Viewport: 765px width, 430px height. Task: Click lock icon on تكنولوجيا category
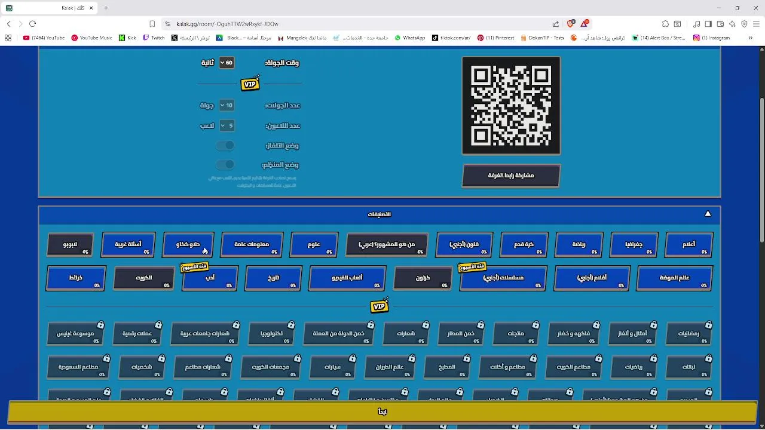click(x=290, y=325)
